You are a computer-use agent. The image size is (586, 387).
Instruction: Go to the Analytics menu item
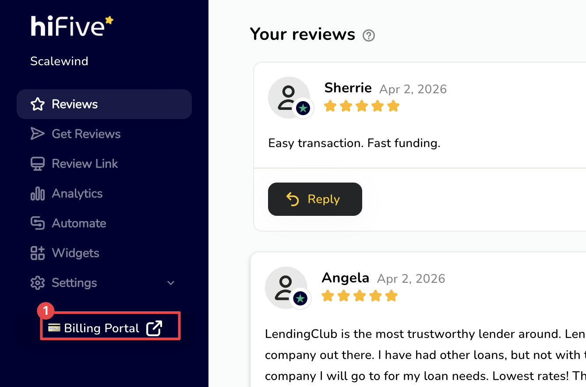[77, 193]
